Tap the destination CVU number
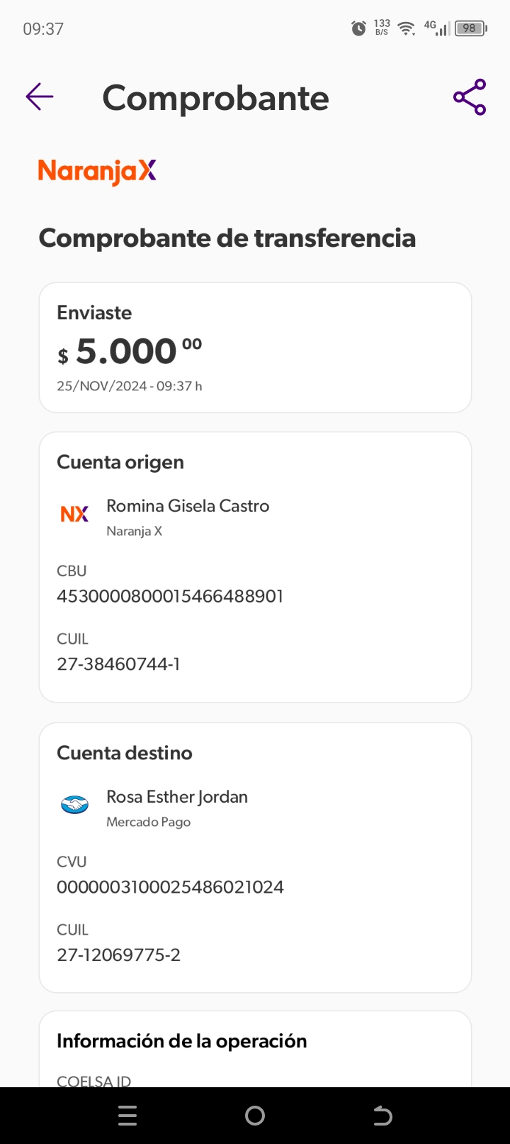Image resolution: width=510 pixels, height=1144 pixels. tap(170, 887)
